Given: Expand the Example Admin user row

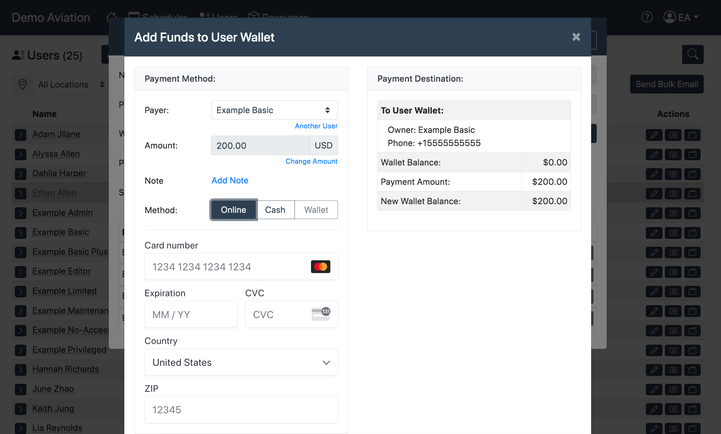Looking at the screenshot, I should coord(20,213).
